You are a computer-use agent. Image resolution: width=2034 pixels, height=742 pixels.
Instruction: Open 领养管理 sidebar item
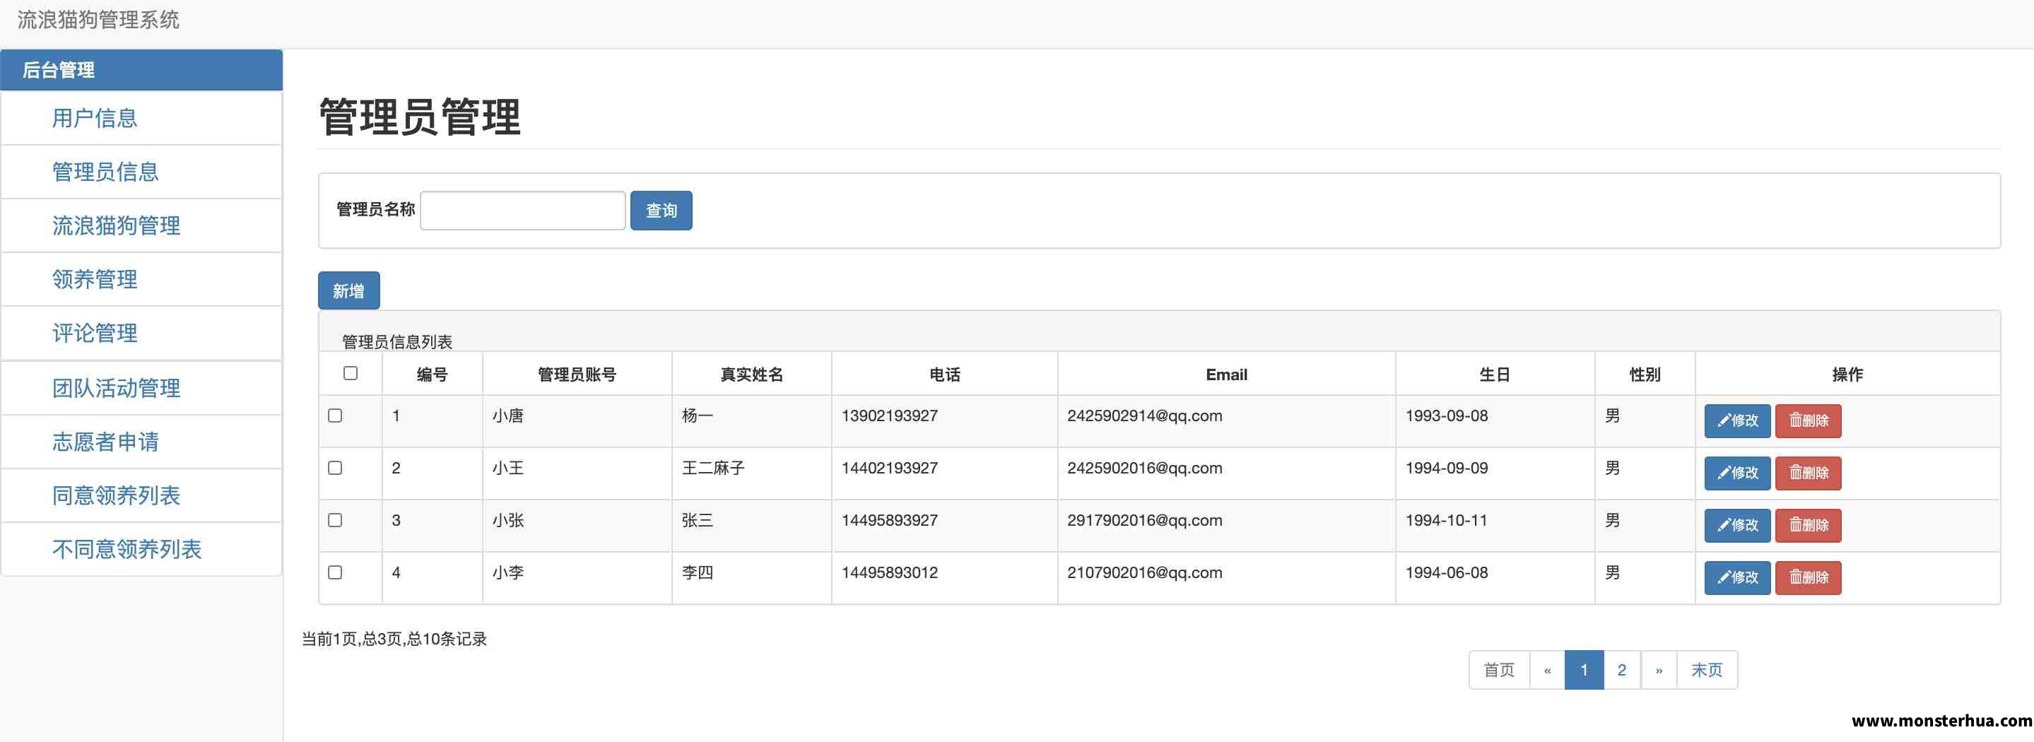(142, 279)
